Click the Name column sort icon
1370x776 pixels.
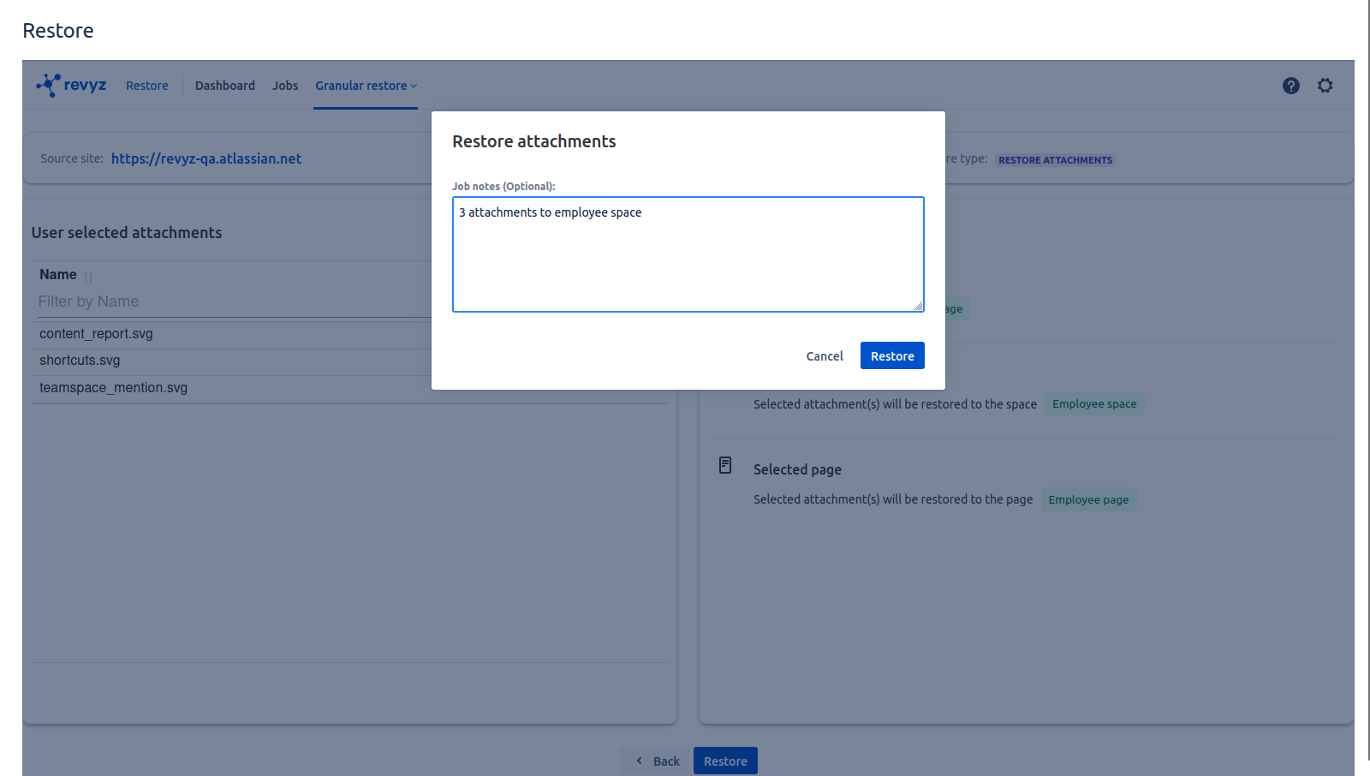click(88, 277)
